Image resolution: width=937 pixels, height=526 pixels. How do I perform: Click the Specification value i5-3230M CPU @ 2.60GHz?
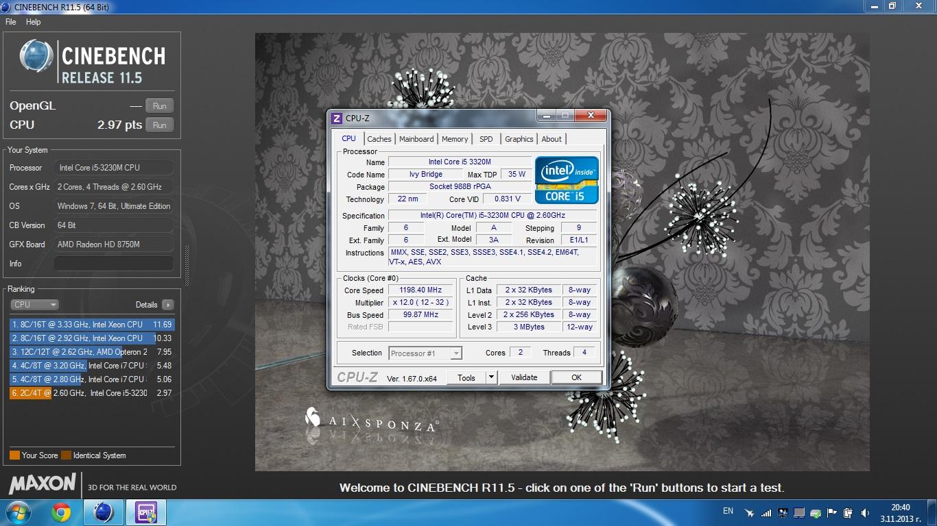pyautogui.click(x=493, y=215)
